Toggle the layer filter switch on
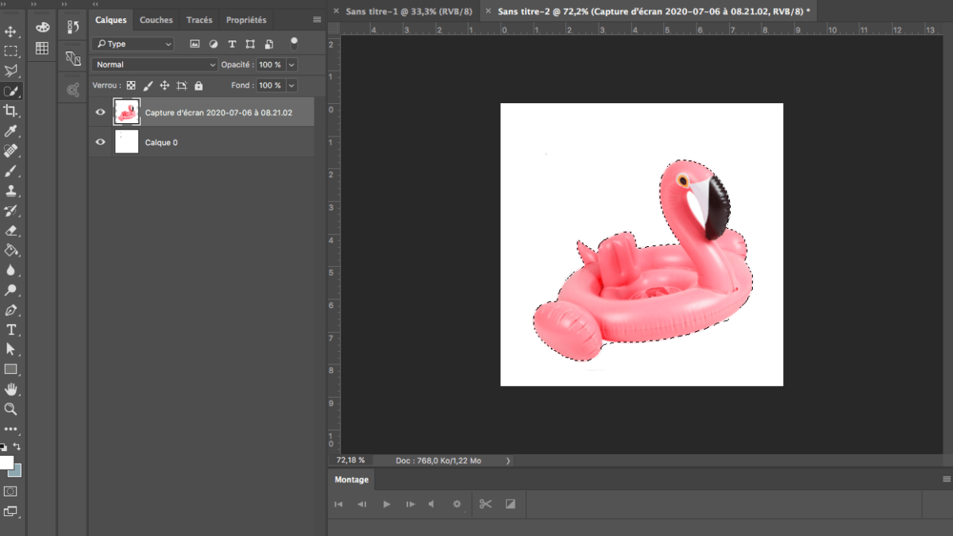The width and height of the screenshot is (953, 536). click(294, 43)
